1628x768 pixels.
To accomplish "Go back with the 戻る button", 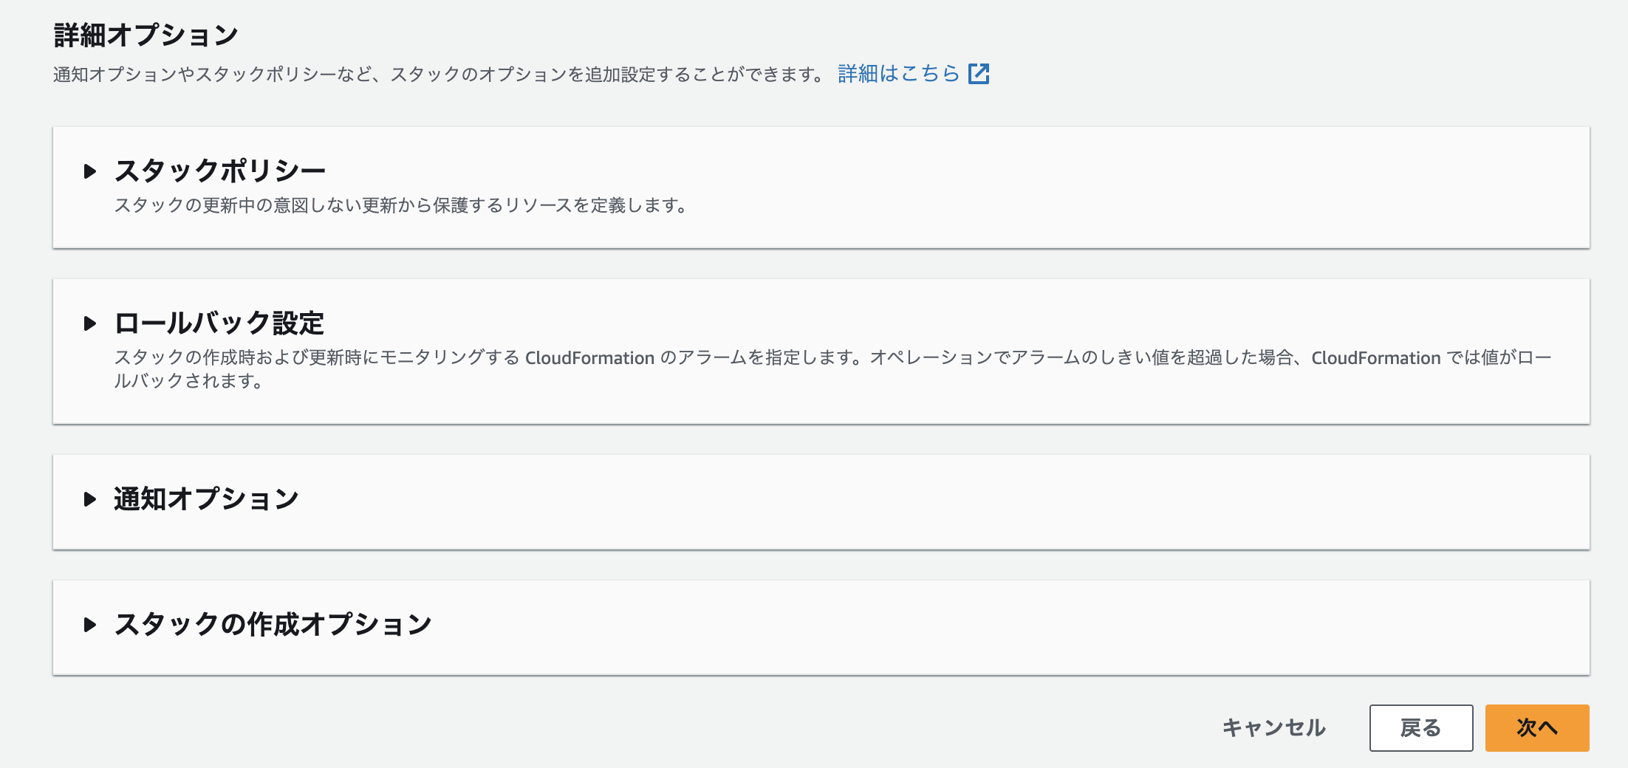I will point(1421,728).
